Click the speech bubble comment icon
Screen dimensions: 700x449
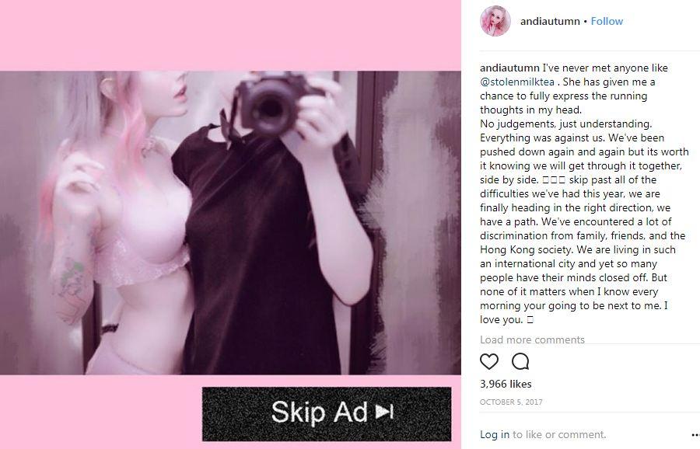pos(520,361)
